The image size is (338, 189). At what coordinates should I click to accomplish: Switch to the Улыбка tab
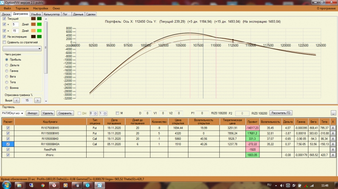coord(35,14)
